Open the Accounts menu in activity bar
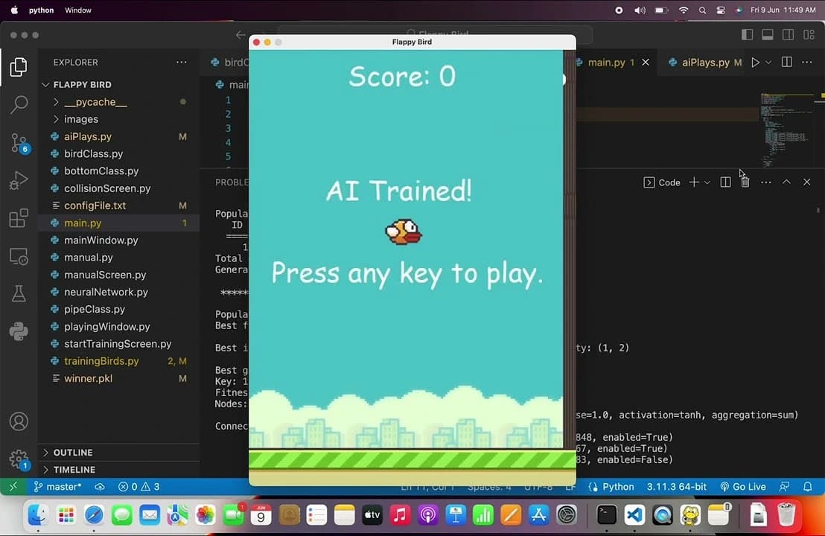Image resolution: width=825 pixels, height=536 pixels. tap(19, 422)
